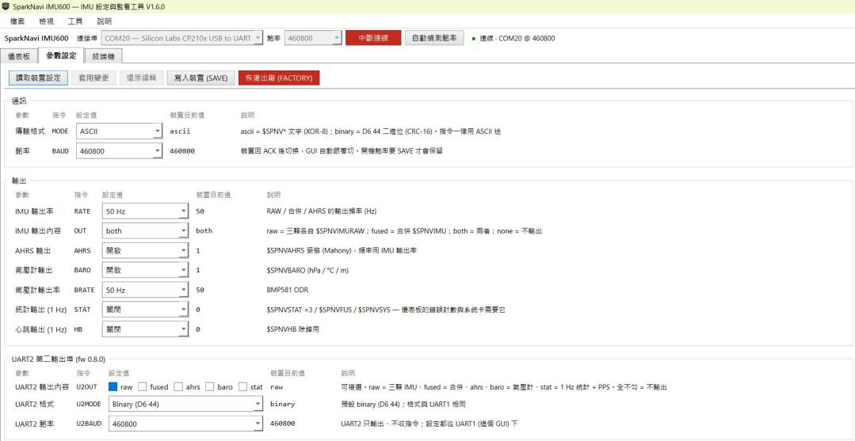Click the 自動偵測鮑率 button
Screen dimensions: 855x441
click(434, 38)
